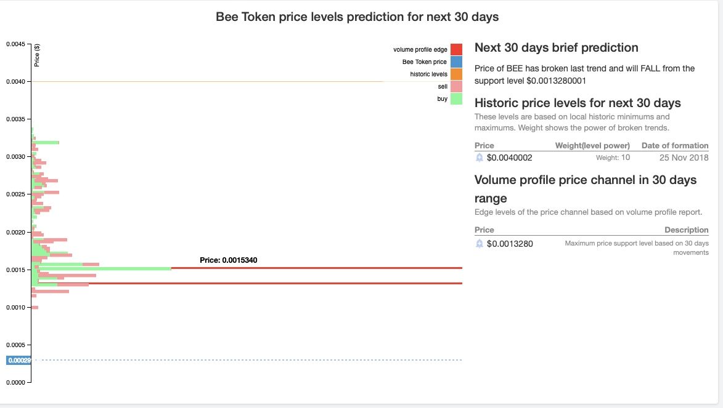
Task: Click the Description column header
Action: click(686, 230)
